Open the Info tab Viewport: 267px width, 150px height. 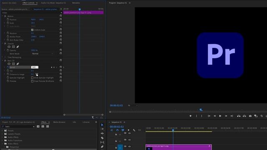[74, 122]
